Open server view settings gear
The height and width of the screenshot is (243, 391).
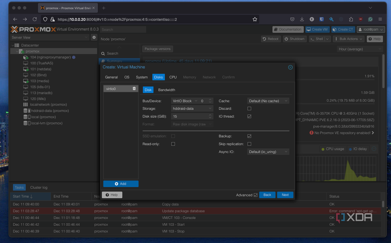(94, 37)
